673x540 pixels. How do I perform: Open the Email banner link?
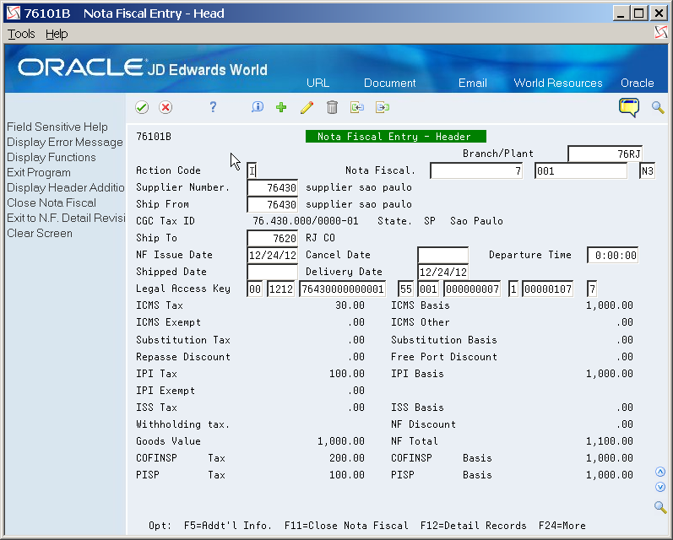[473, 83]
